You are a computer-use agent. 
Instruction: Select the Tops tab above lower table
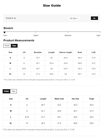(x=13, y=91)
